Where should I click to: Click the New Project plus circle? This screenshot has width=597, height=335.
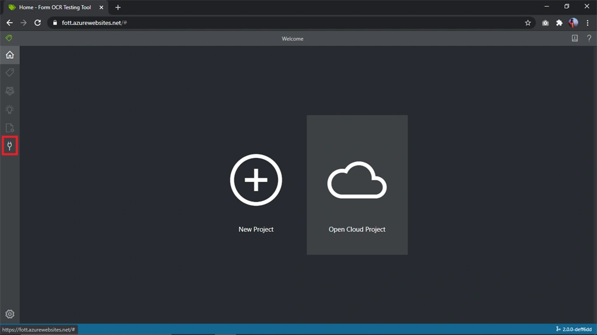pyautogui.click(x=256, y=179)
